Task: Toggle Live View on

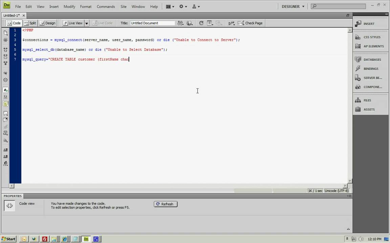Action: [x=73, y=23]
